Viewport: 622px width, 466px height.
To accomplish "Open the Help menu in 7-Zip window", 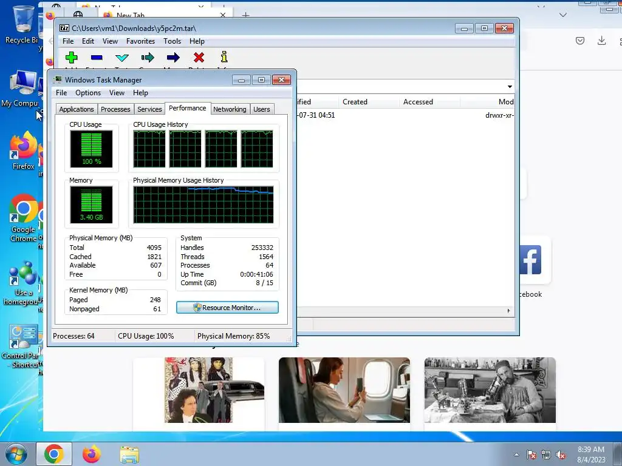I will 197,41.
